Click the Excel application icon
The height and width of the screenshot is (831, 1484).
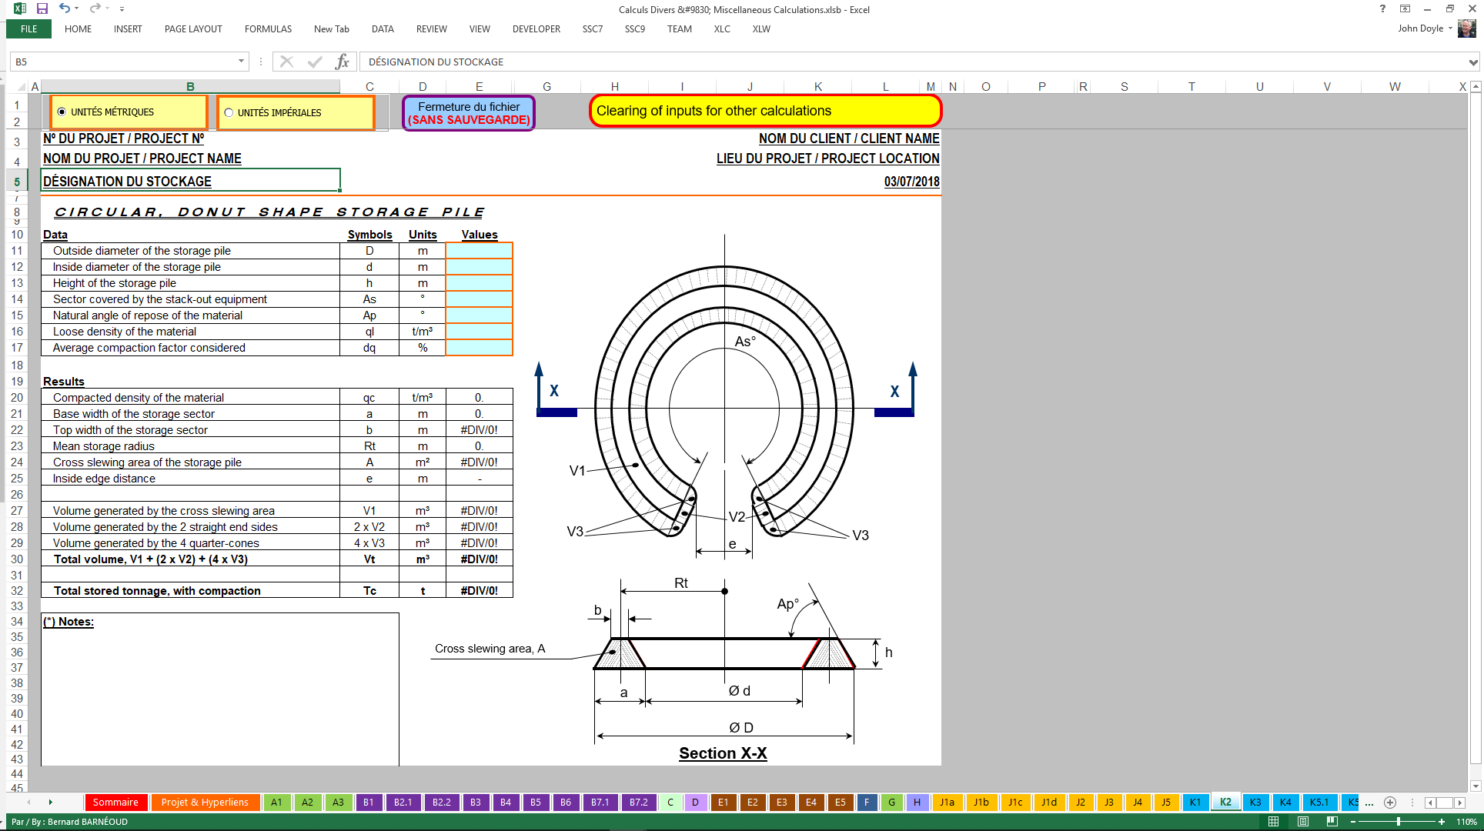coord(19,8)
